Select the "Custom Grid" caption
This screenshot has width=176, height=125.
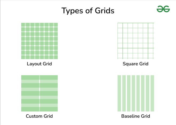(39, 116)
